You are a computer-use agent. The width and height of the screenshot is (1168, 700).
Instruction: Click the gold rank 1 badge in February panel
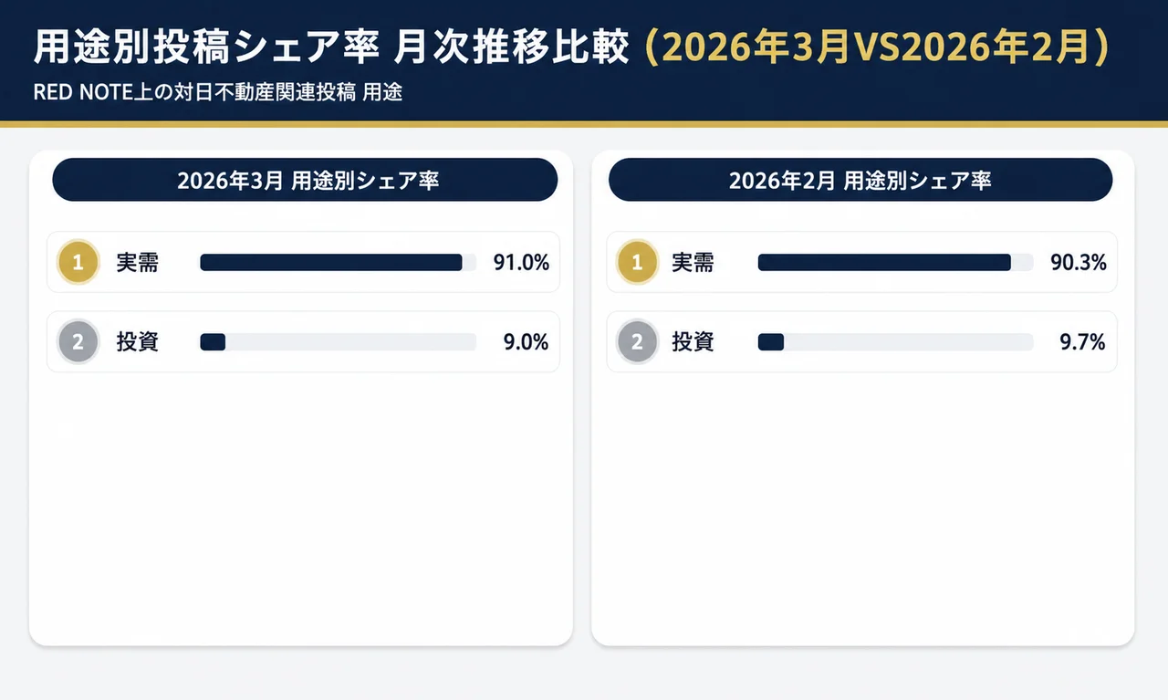click(x=637, y=263)
